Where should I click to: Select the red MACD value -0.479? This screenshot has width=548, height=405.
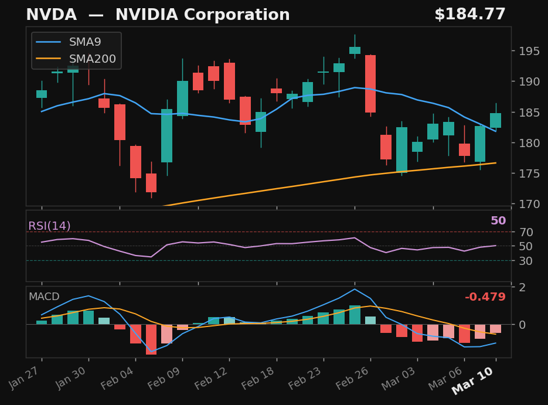485,297
